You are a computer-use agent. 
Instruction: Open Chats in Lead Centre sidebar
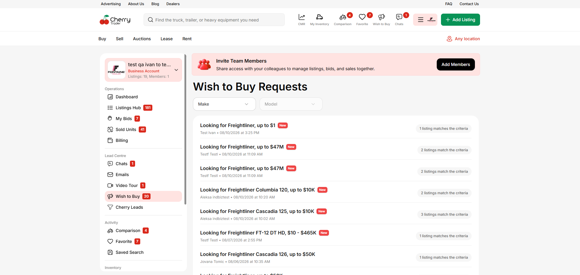(x=143, y=164)
